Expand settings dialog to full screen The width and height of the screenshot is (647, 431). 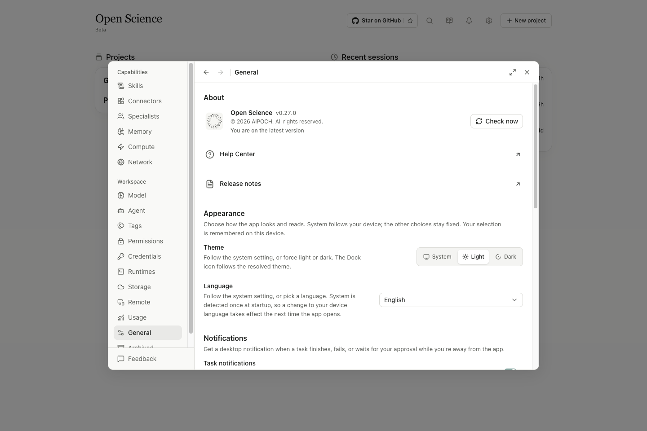tap(513, 72)
